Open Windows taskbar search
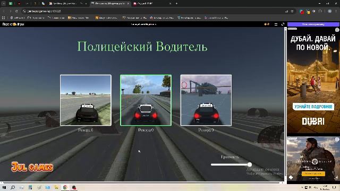 13,187
